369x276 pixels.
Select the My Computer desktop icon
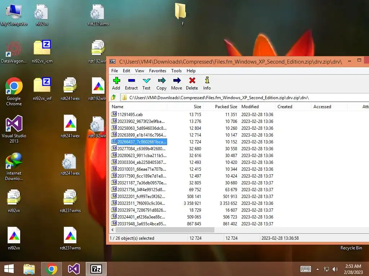[x=14, y=14]
